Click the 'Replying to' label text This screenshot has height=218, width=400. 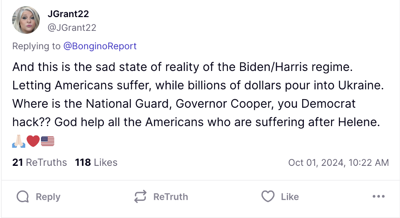(x=36, y=46)
